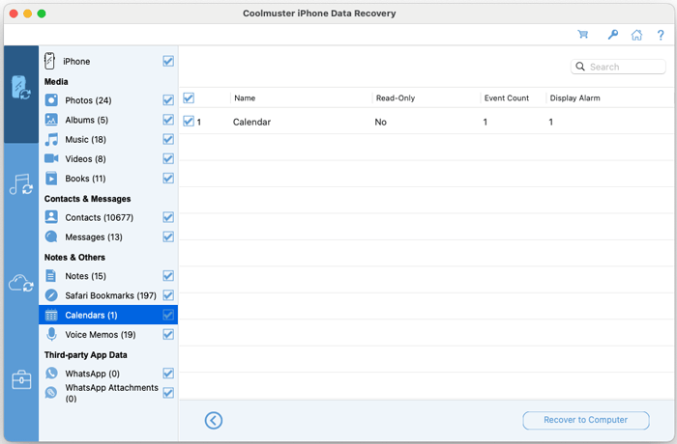Screen dimensions: 677x444
Task: Uncheck the Calendar row checkbox
Action: pyautogui.click(x=189, y=122)
